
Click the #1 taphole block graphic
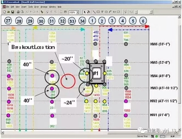point(96,73)
